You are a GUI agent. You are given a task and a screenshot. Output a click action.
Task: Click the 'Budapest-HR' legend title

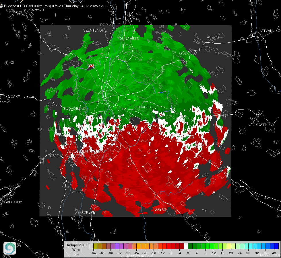coord(76,245)
